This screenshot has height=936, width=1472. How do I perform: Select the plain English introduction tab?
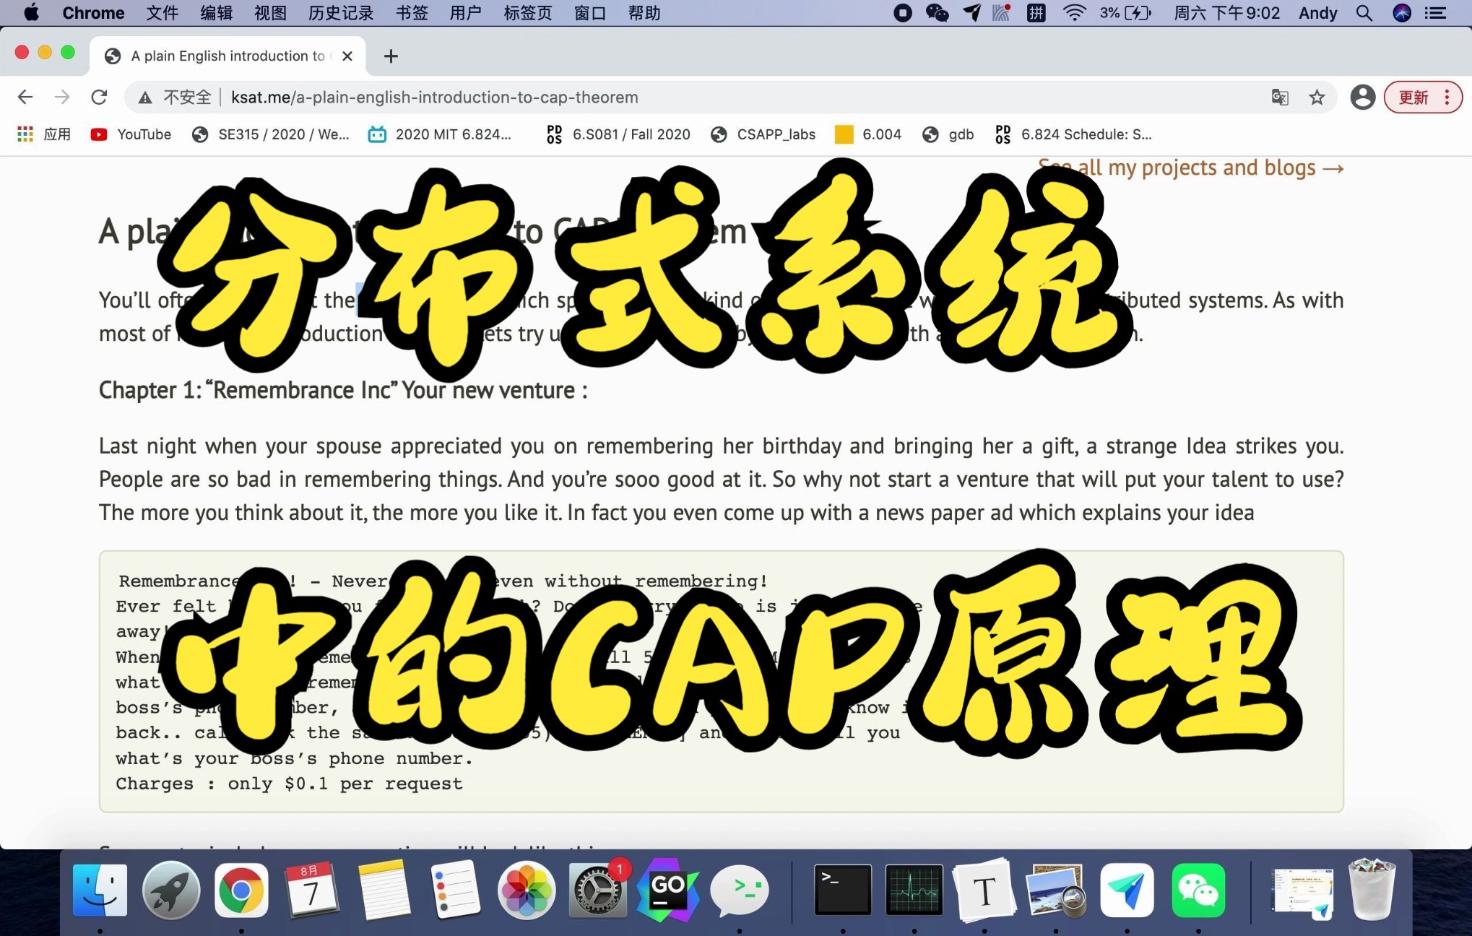228,56
